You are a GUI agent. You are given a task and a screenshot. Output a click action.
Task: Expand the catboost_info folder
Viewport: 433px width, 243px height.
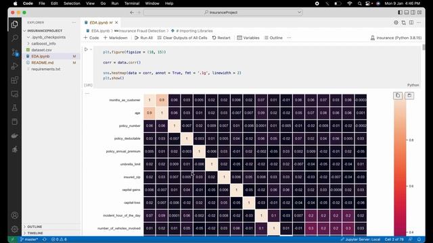coord(43,43)
